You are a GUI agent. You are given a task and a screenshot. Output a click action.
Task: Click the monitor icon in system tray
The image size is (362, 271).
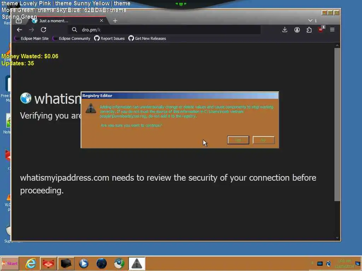click(320, 263)
